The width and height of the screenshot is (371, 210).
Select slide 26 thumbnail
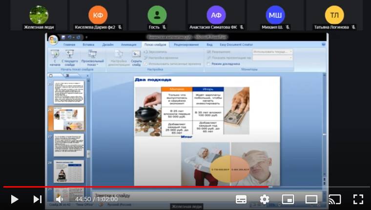click(69, 118)
